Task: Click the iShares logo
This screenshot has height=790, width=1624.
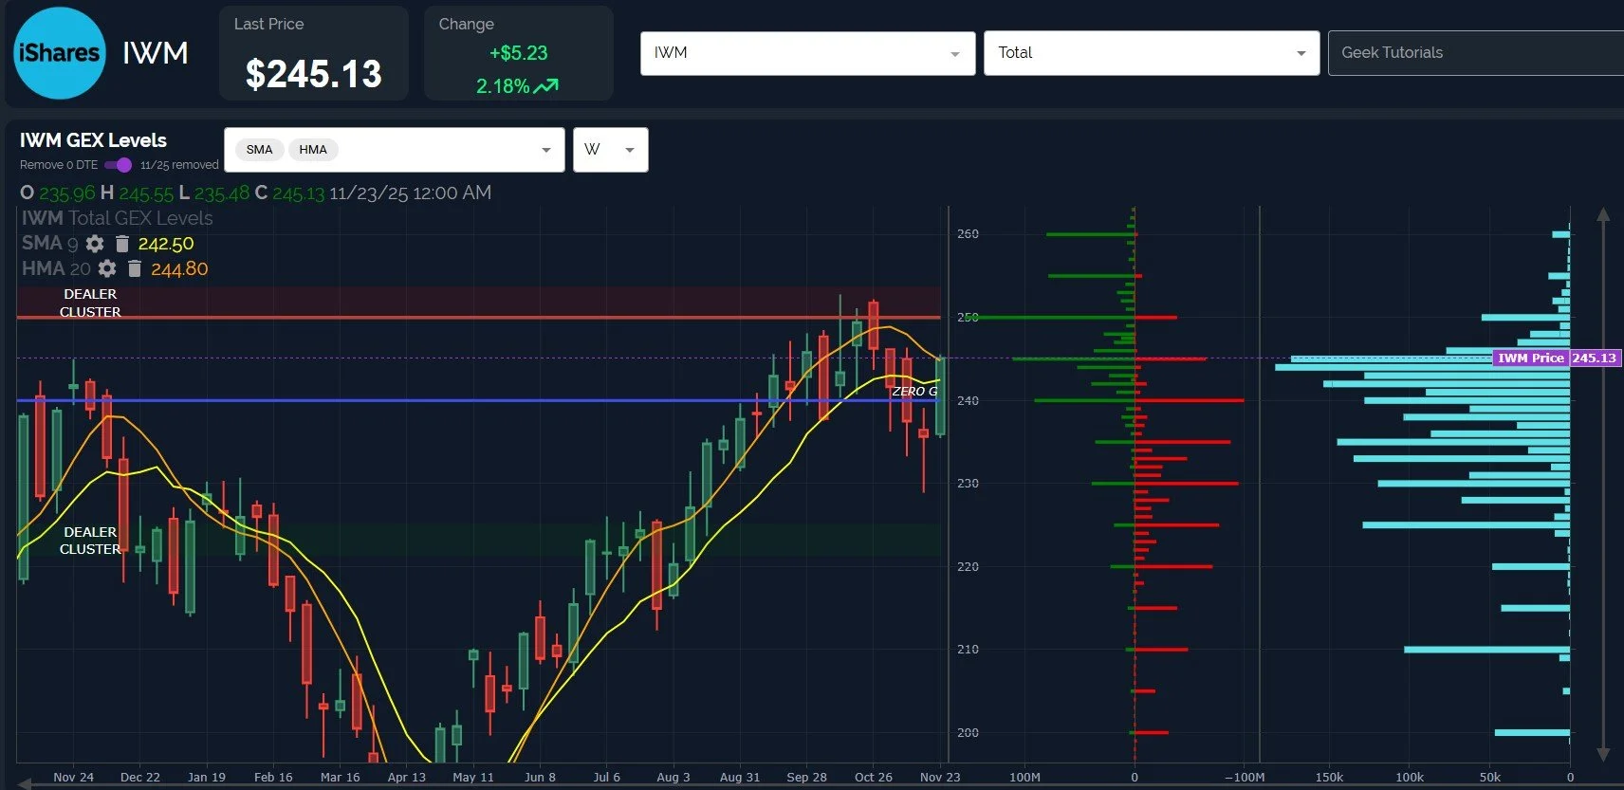Action: pyautogui.click(x=59, y=53)
